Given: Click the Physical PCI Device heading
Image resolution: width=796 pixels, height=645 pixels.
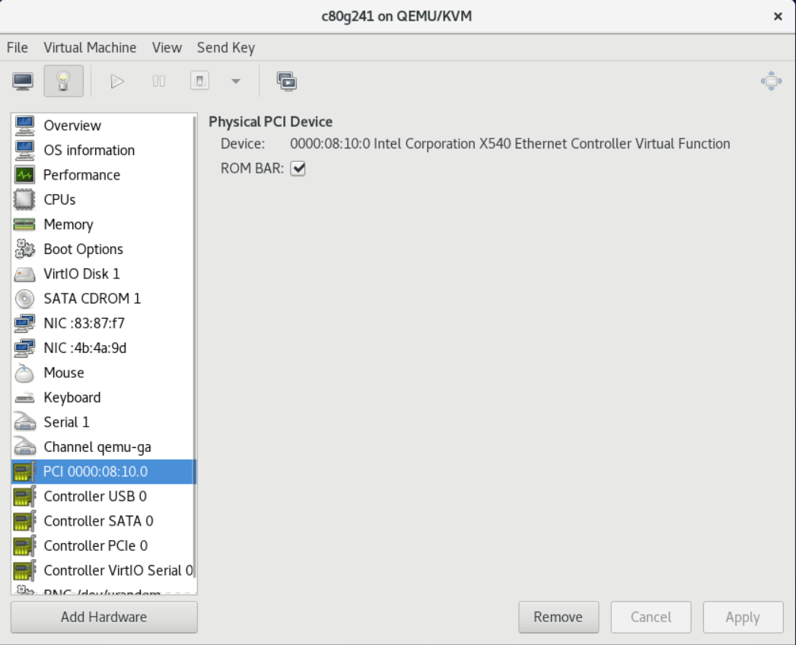Looking at the screenshot, I should pyautogui.click(x=271, y=122).
